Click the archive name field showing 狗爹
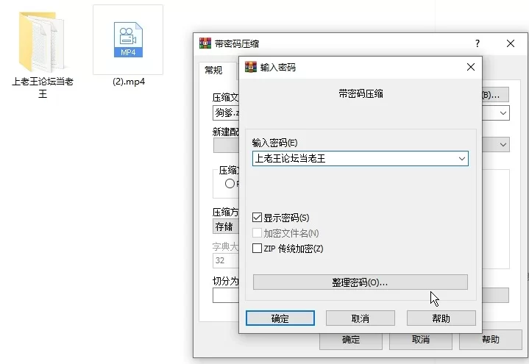The width and height of the screenshot is (529, 364). tap(226, 113)
